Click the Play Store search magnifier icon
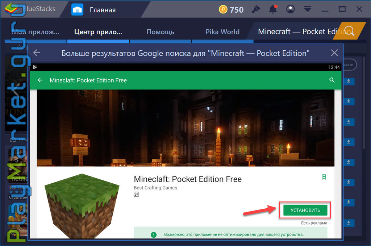Image resolution: width=371 pixels, height=246 pixels. pyautogui.click(x=332, y=80)
